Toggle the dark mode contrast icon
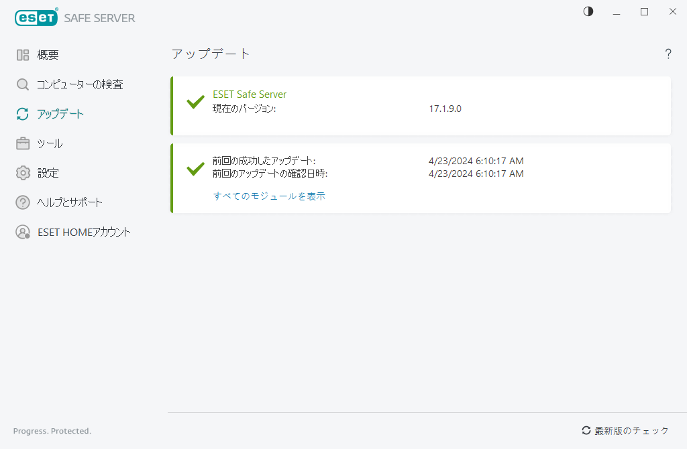 (588, 11)
